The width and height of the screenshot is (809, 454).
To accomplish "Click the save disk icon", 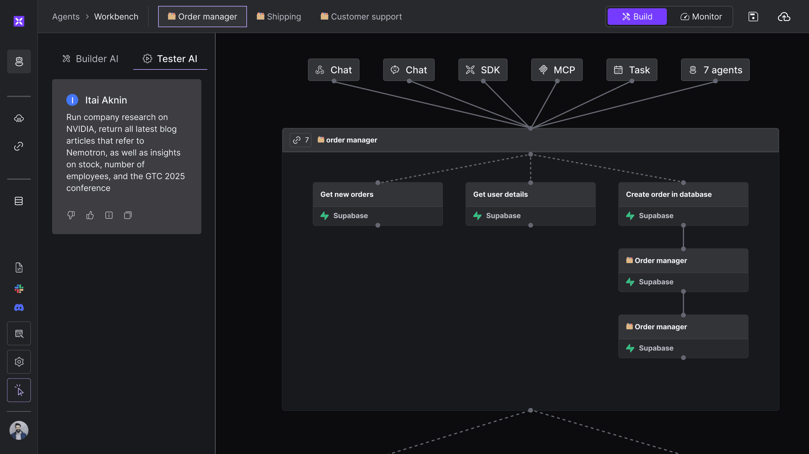I will 753,17.
